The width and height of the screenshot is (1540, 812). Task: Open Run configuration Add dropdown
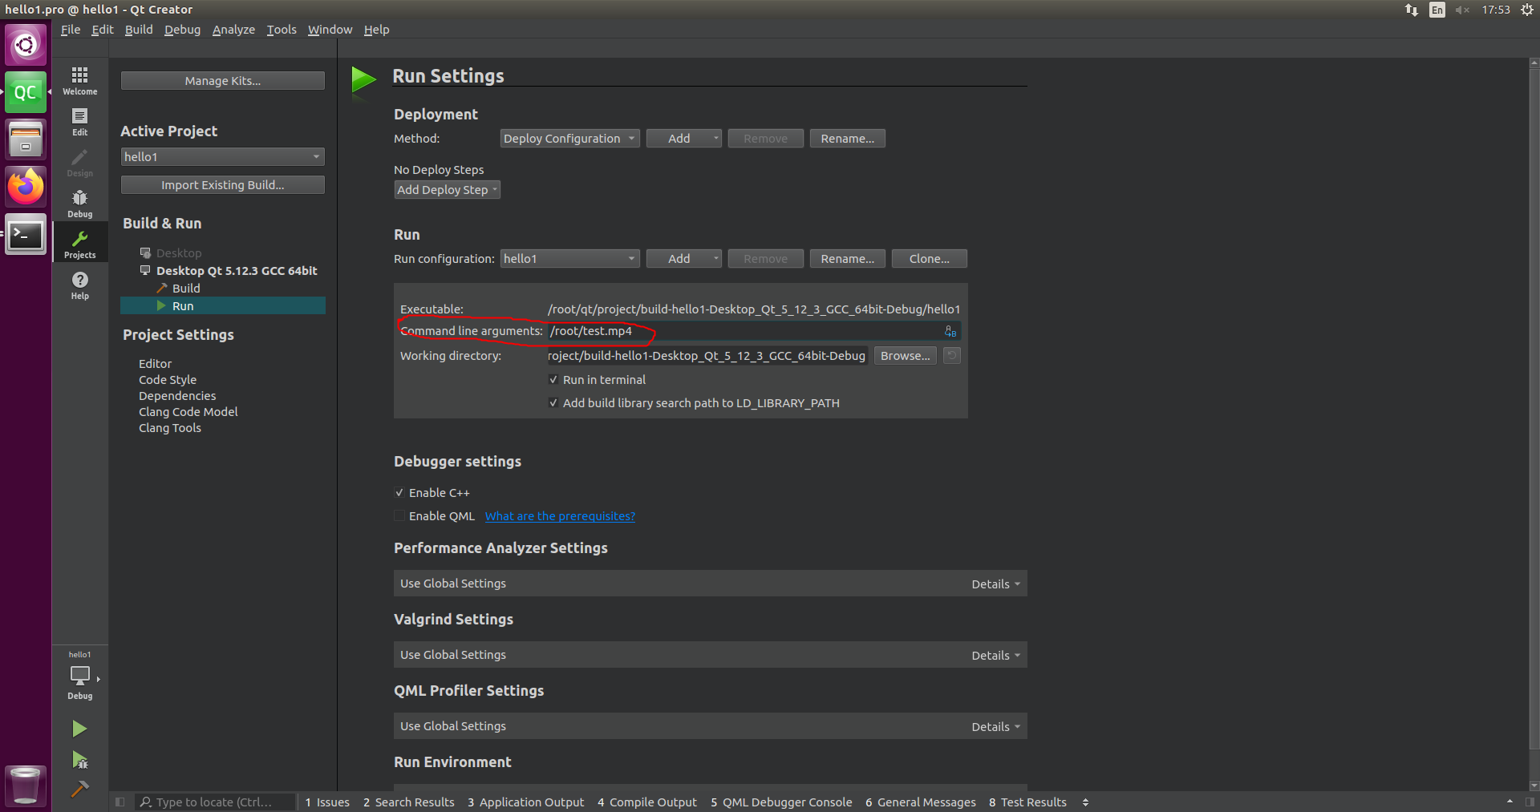pos(684,259)
